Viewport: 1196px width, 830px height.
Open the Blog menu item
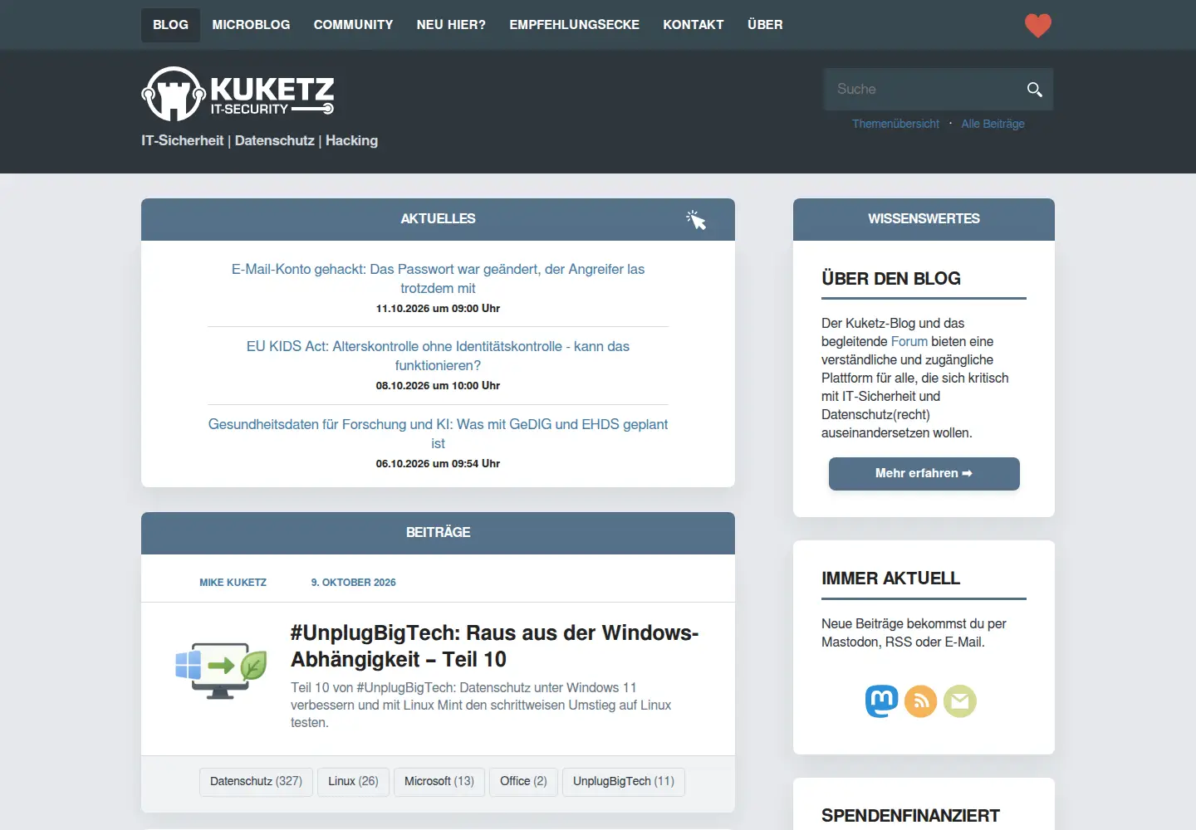coord(170,25)
